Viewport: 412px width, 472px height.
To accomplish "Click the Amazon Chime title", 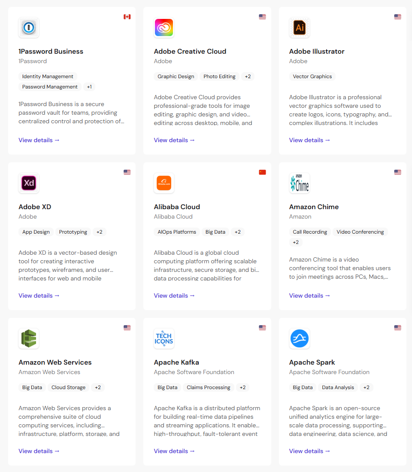I will click(x=314, y=207).
